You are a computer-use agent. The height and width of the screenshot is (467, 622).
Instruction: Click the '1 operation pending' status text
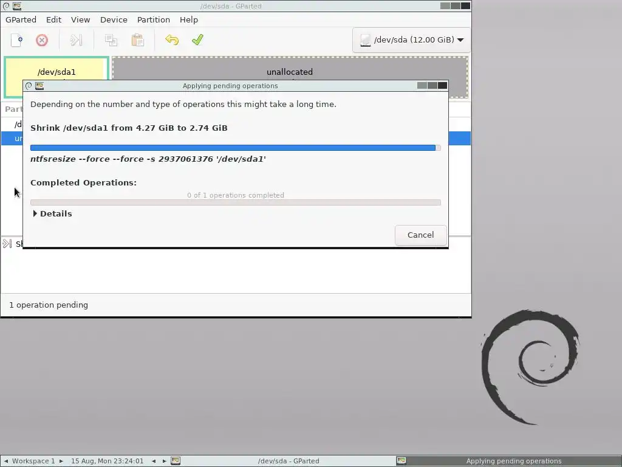[49, 305]
